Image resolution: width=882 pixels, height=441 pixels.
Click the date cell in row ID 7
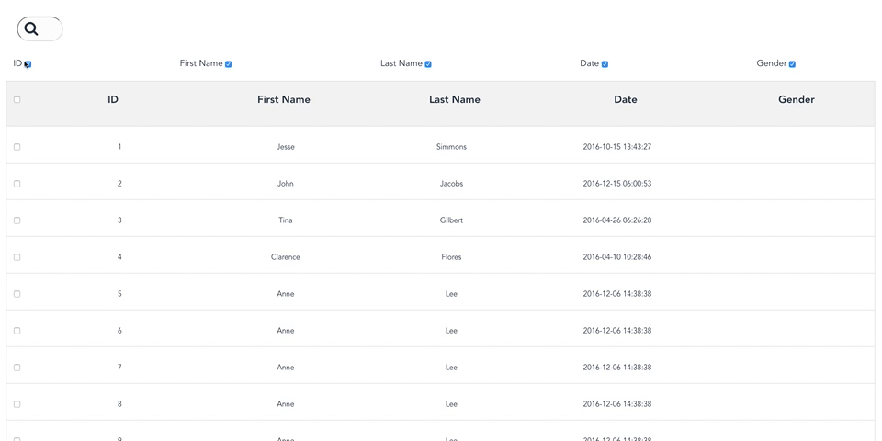tap(617, 367)
